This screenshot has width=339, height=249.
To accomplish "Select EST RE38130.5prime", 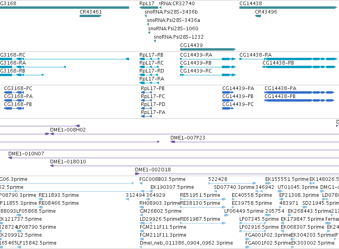I will [200, 204].
